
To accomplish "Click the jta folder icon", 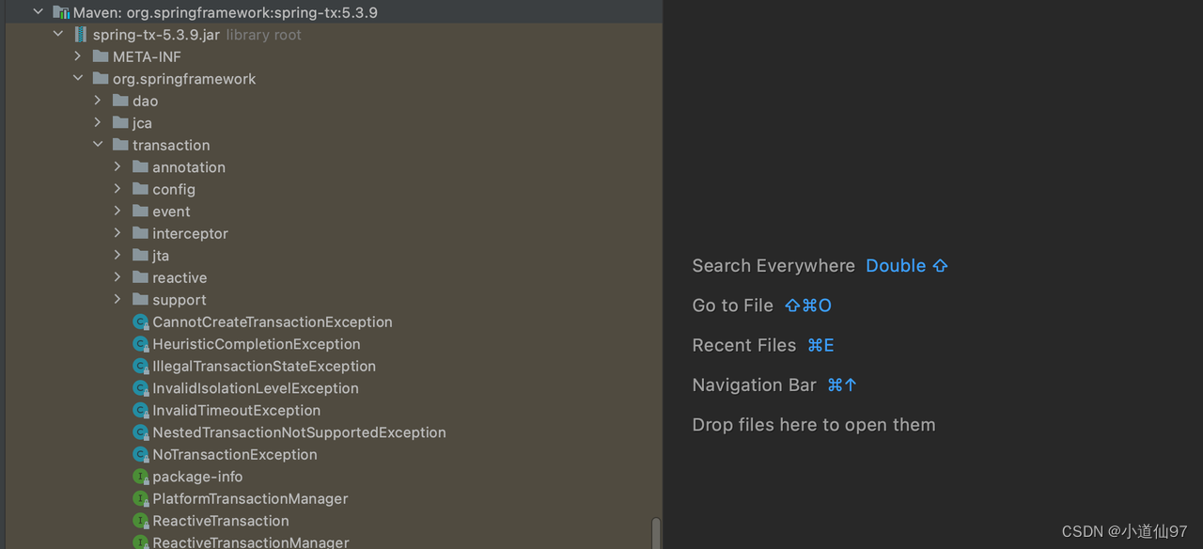I will point(140,256).
